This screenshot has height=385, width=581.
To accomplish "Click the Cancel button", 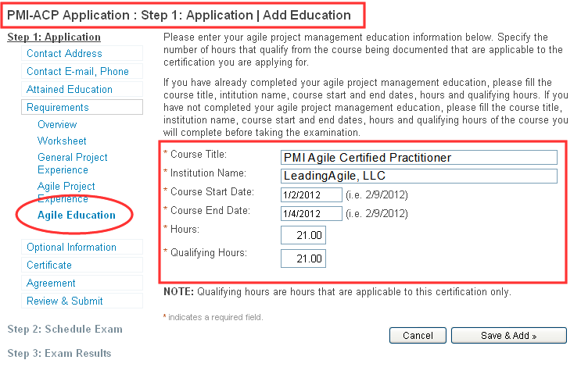I will (418, 335).
